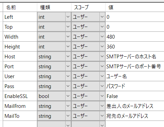Edit the value 480 for Width
Image resolution: width=164 pixels, height=127 pixels.
135,37
